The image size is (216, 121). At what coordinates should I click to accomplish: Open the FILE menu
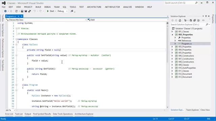click(4, 7)
